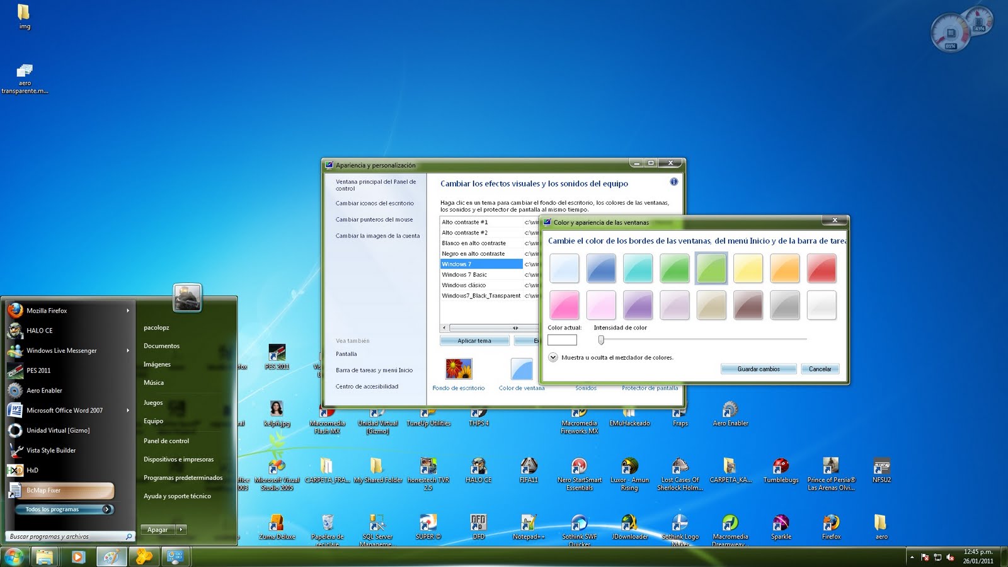1008x567 pixels.
Task: Click the theme list horizontal scrollbar
Action: (x=489, y=328)
